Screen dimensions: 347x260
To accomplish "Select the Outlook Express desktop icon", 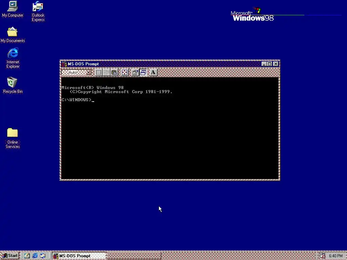I will tap(38, 12).
